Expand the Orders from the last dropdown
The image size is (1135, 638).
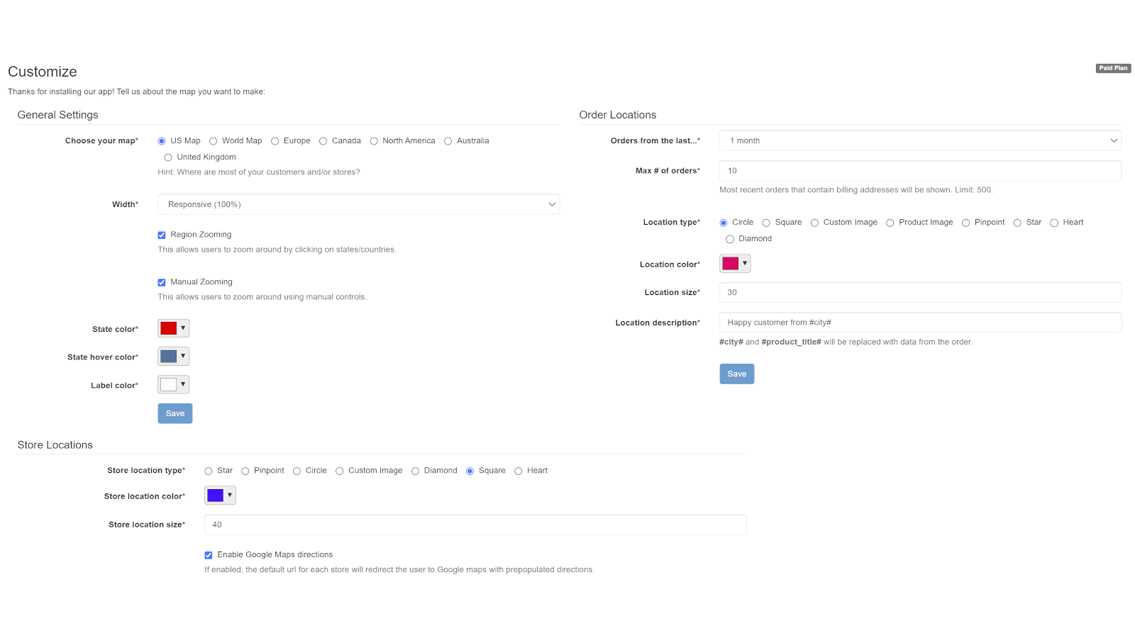click(919, 140)
